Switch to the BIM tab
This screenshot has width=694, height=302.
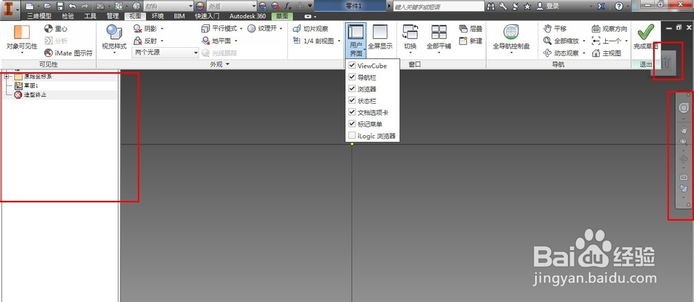pos(180,16)
